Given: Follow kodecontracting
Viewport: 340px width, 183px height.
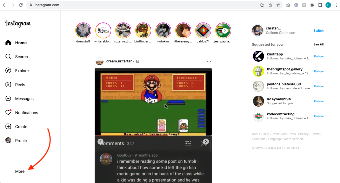Looking at the screenshot, I should tap(319, 116).
